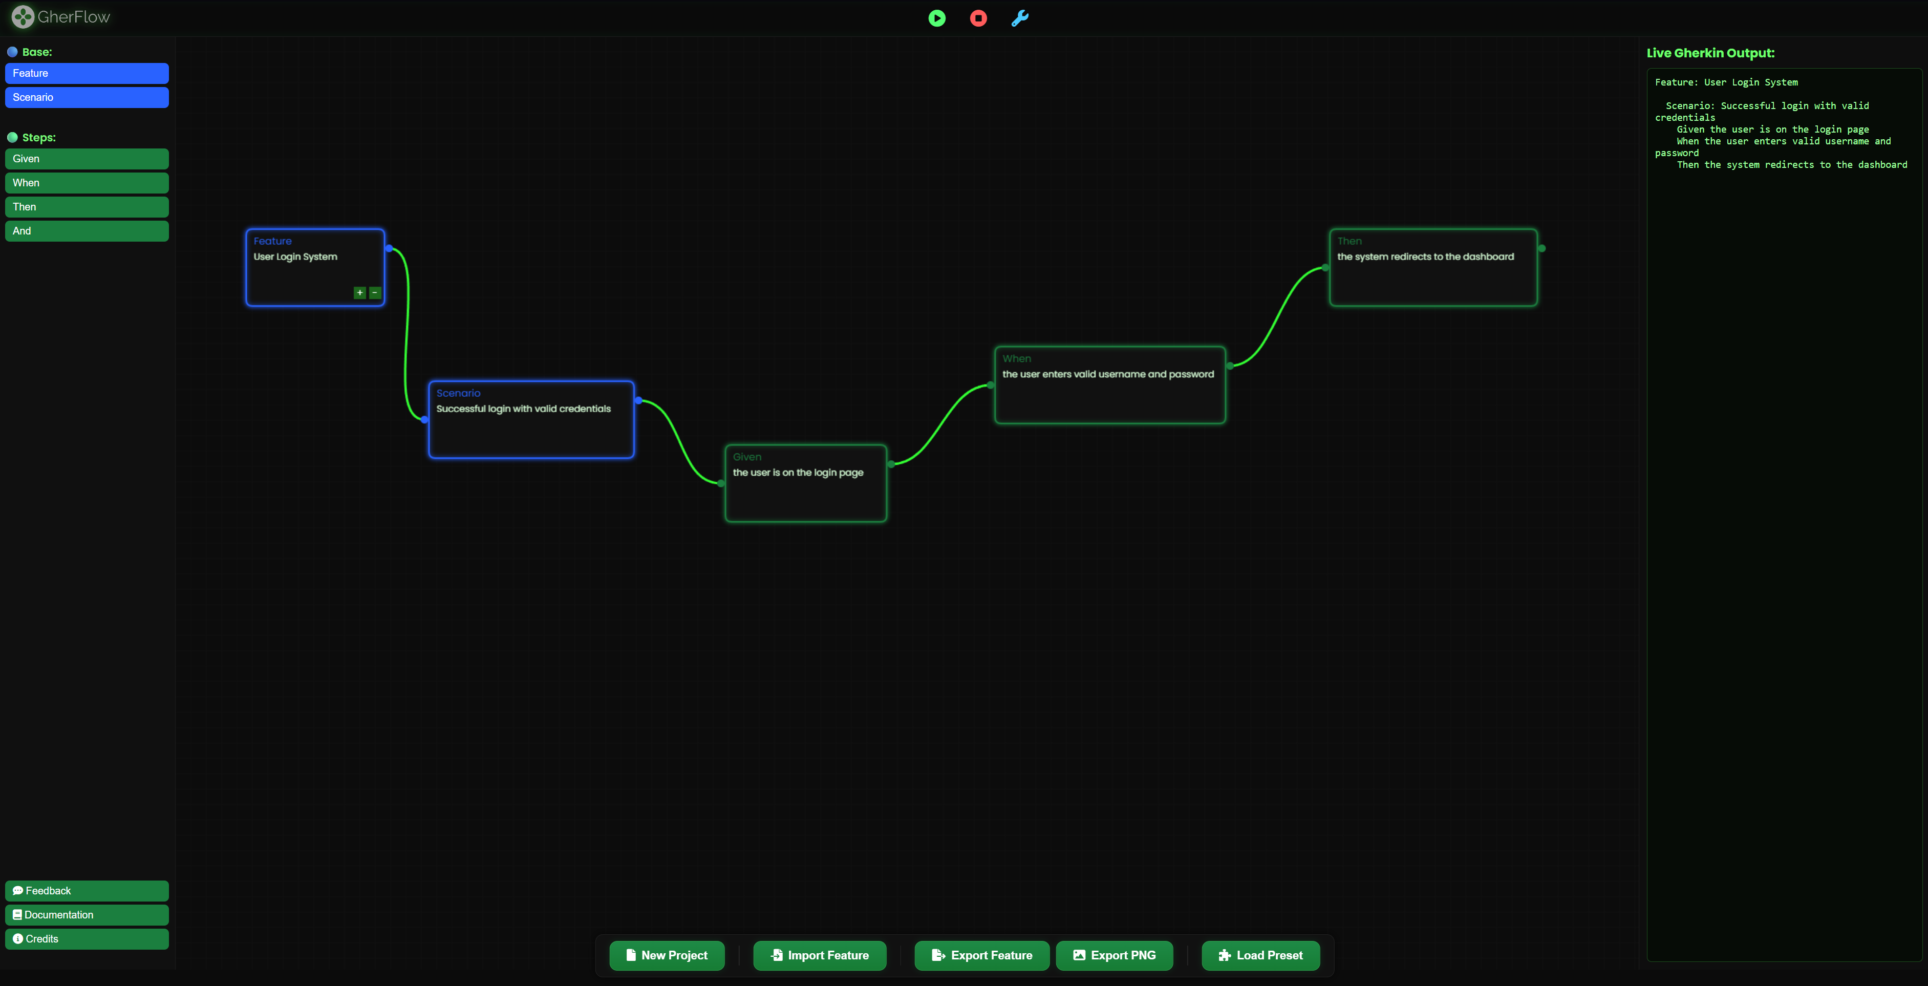
Task: Run the flow using the play icon
Action: pos(936,18)
